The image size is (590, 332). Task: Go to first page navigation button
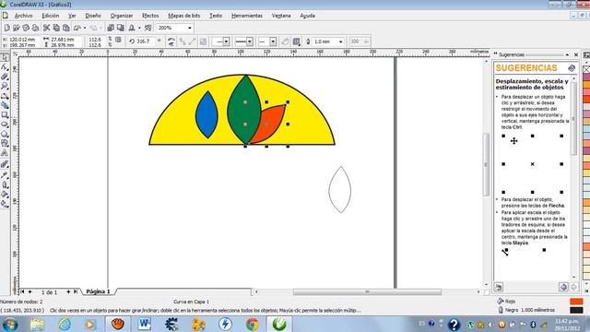22,291
